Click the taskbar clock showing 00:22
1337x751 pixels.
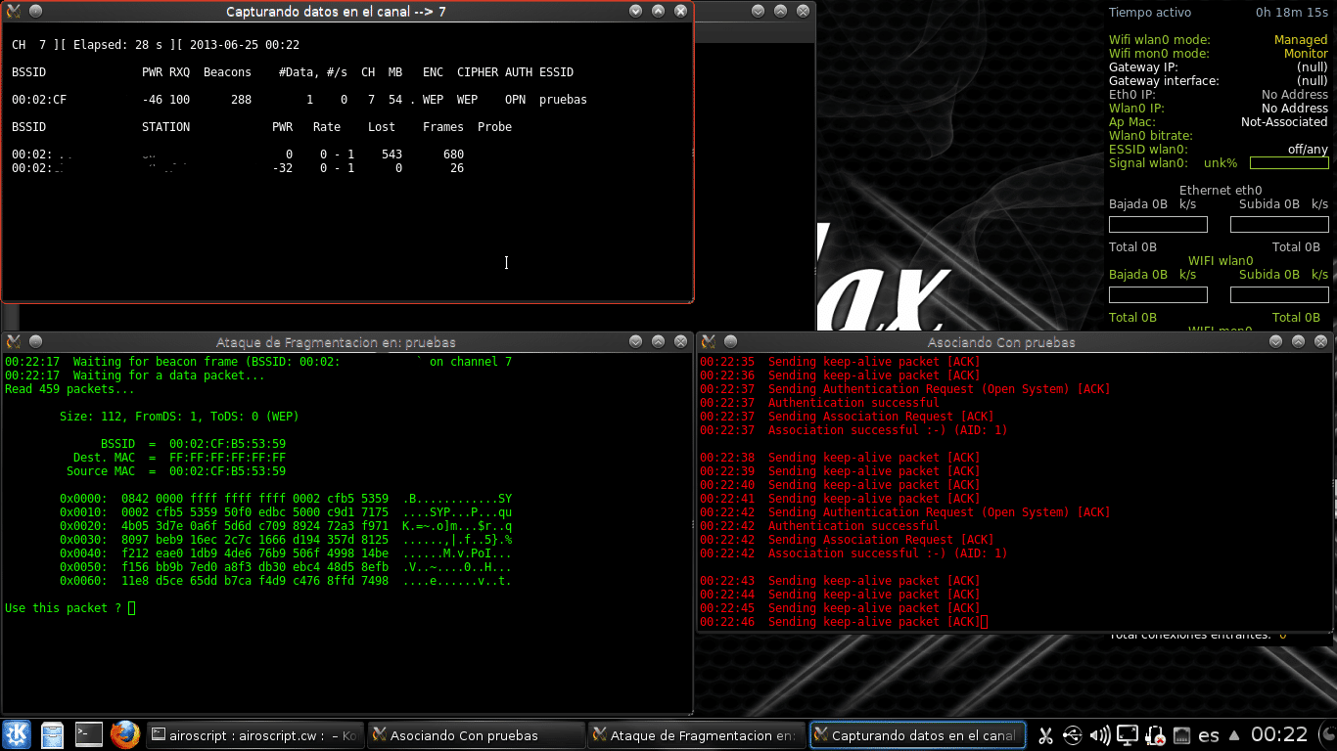(x=1279, y=734)
